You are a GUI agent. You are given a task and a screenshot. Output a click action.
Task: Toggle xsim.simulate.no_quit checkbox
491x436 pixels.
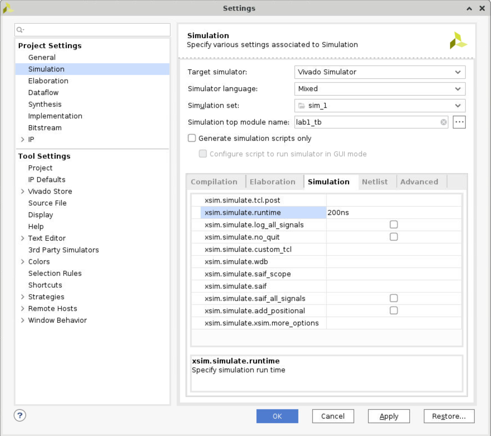pyautogui.click(x=394, y=237)
